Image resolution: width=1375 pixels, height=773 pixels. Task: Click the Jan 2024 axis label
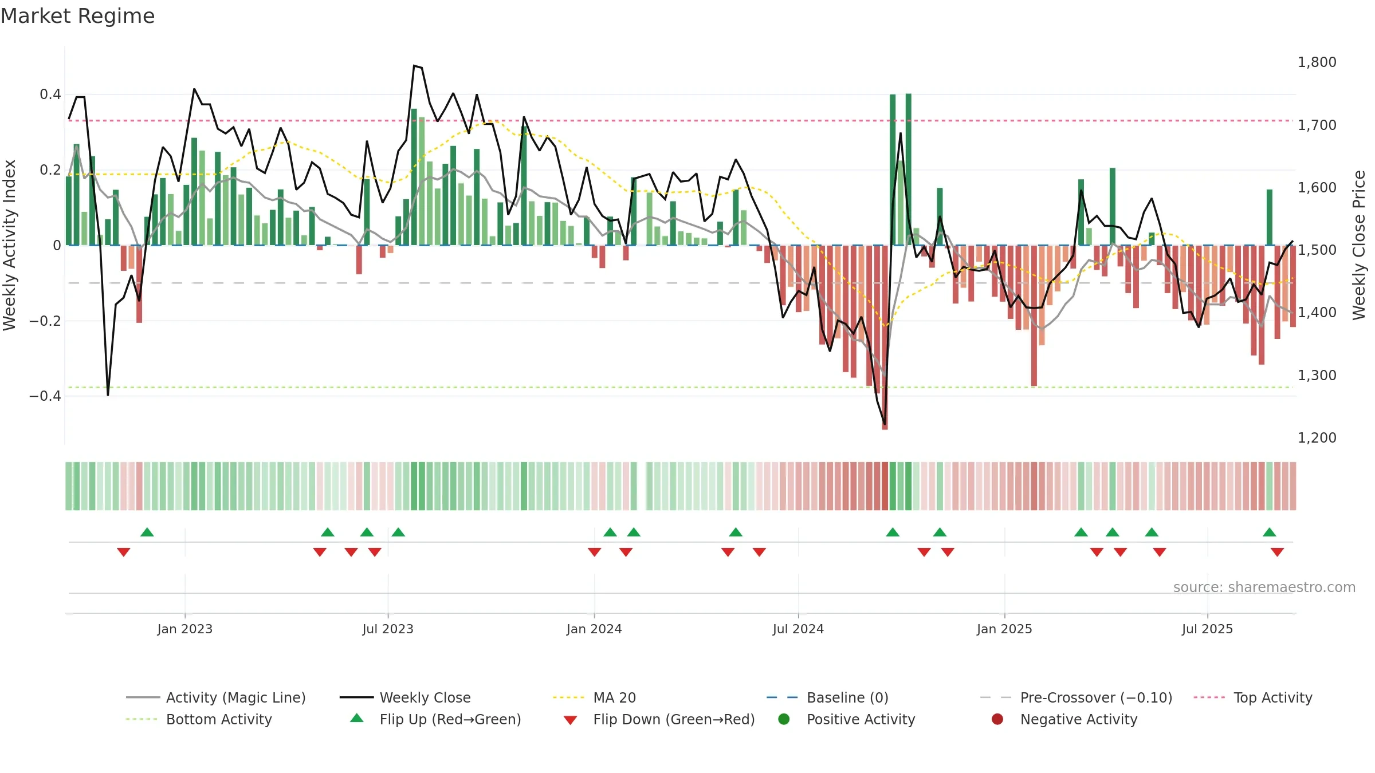pyautogui.click(x=594, y=629)
